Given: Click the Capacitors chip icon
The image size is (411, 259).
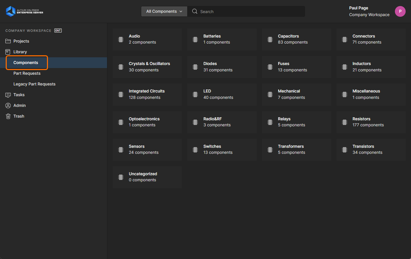Looking at the screenshot, I should [270, 39].
